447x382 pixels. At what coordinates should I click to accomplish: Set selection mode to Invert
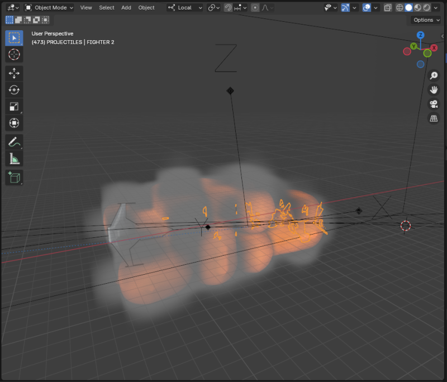pos(36,20)
